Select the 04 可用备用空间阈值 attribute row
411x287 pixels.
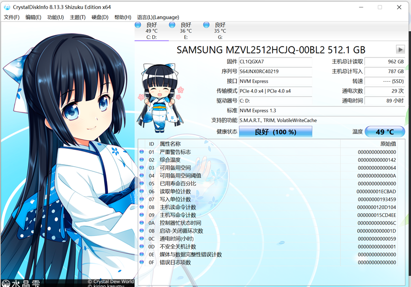268,176
